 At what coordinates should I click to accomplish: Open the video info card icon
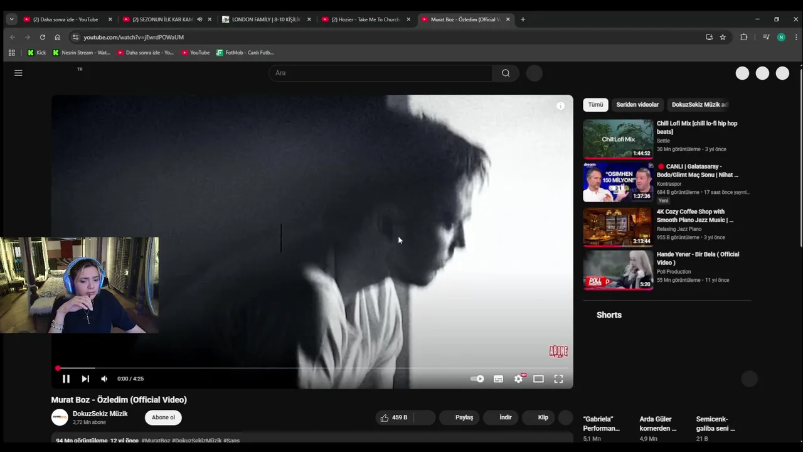pyautogui.click(x=560, y=106)
